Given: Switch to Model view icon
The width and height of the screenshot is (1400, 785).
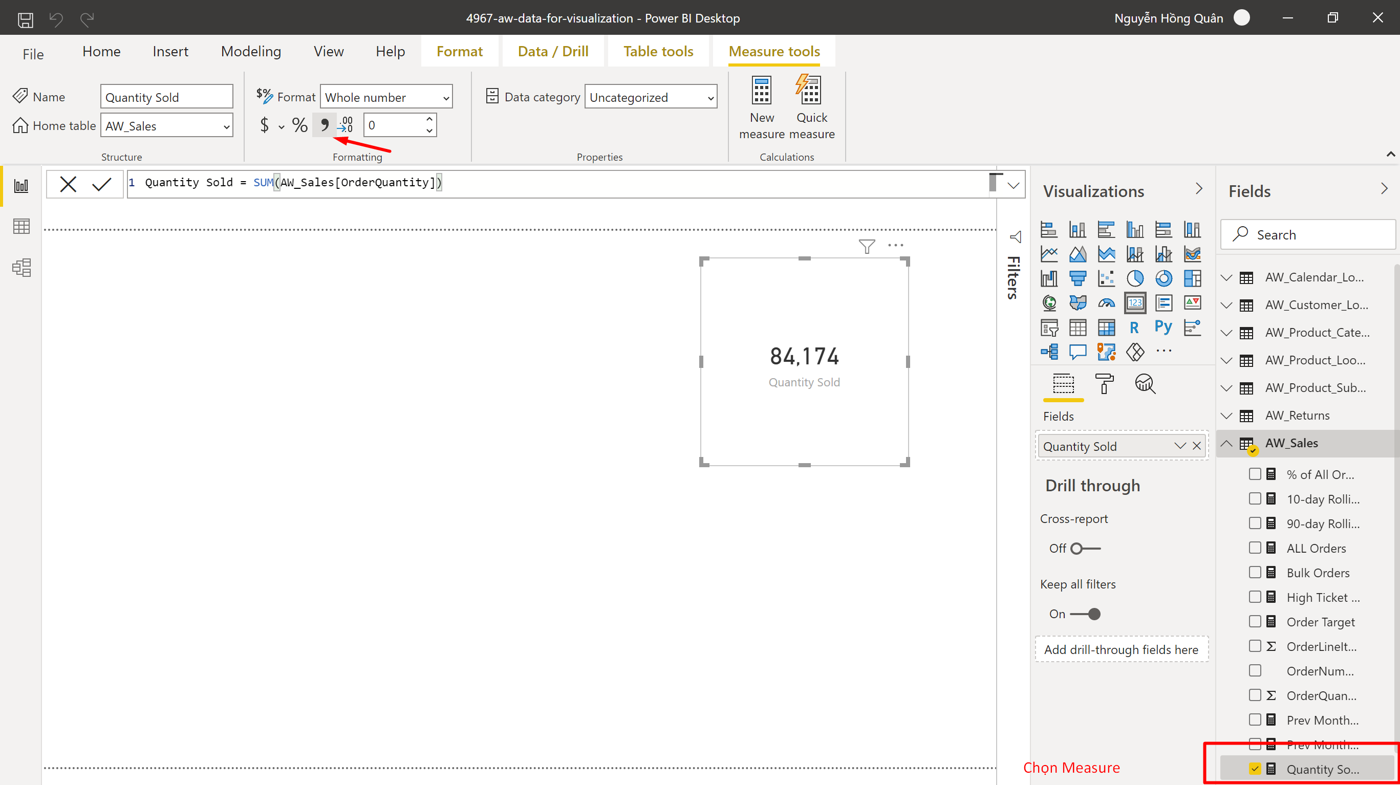Looking at the screenshot, I should (21, 267).
